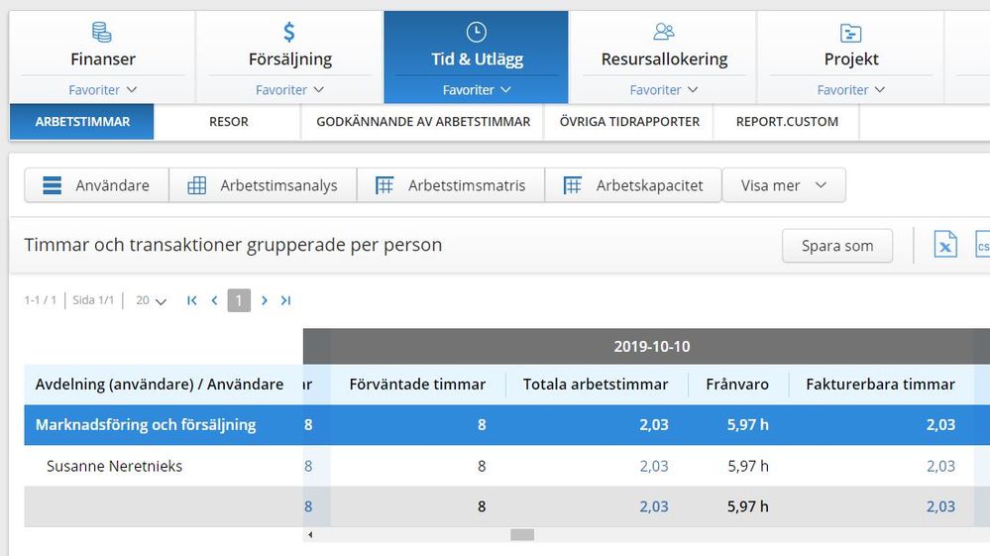990x556 pixels.
Task: Open Susanne Neretnieks total hours link
Action: tap(653, 466)
